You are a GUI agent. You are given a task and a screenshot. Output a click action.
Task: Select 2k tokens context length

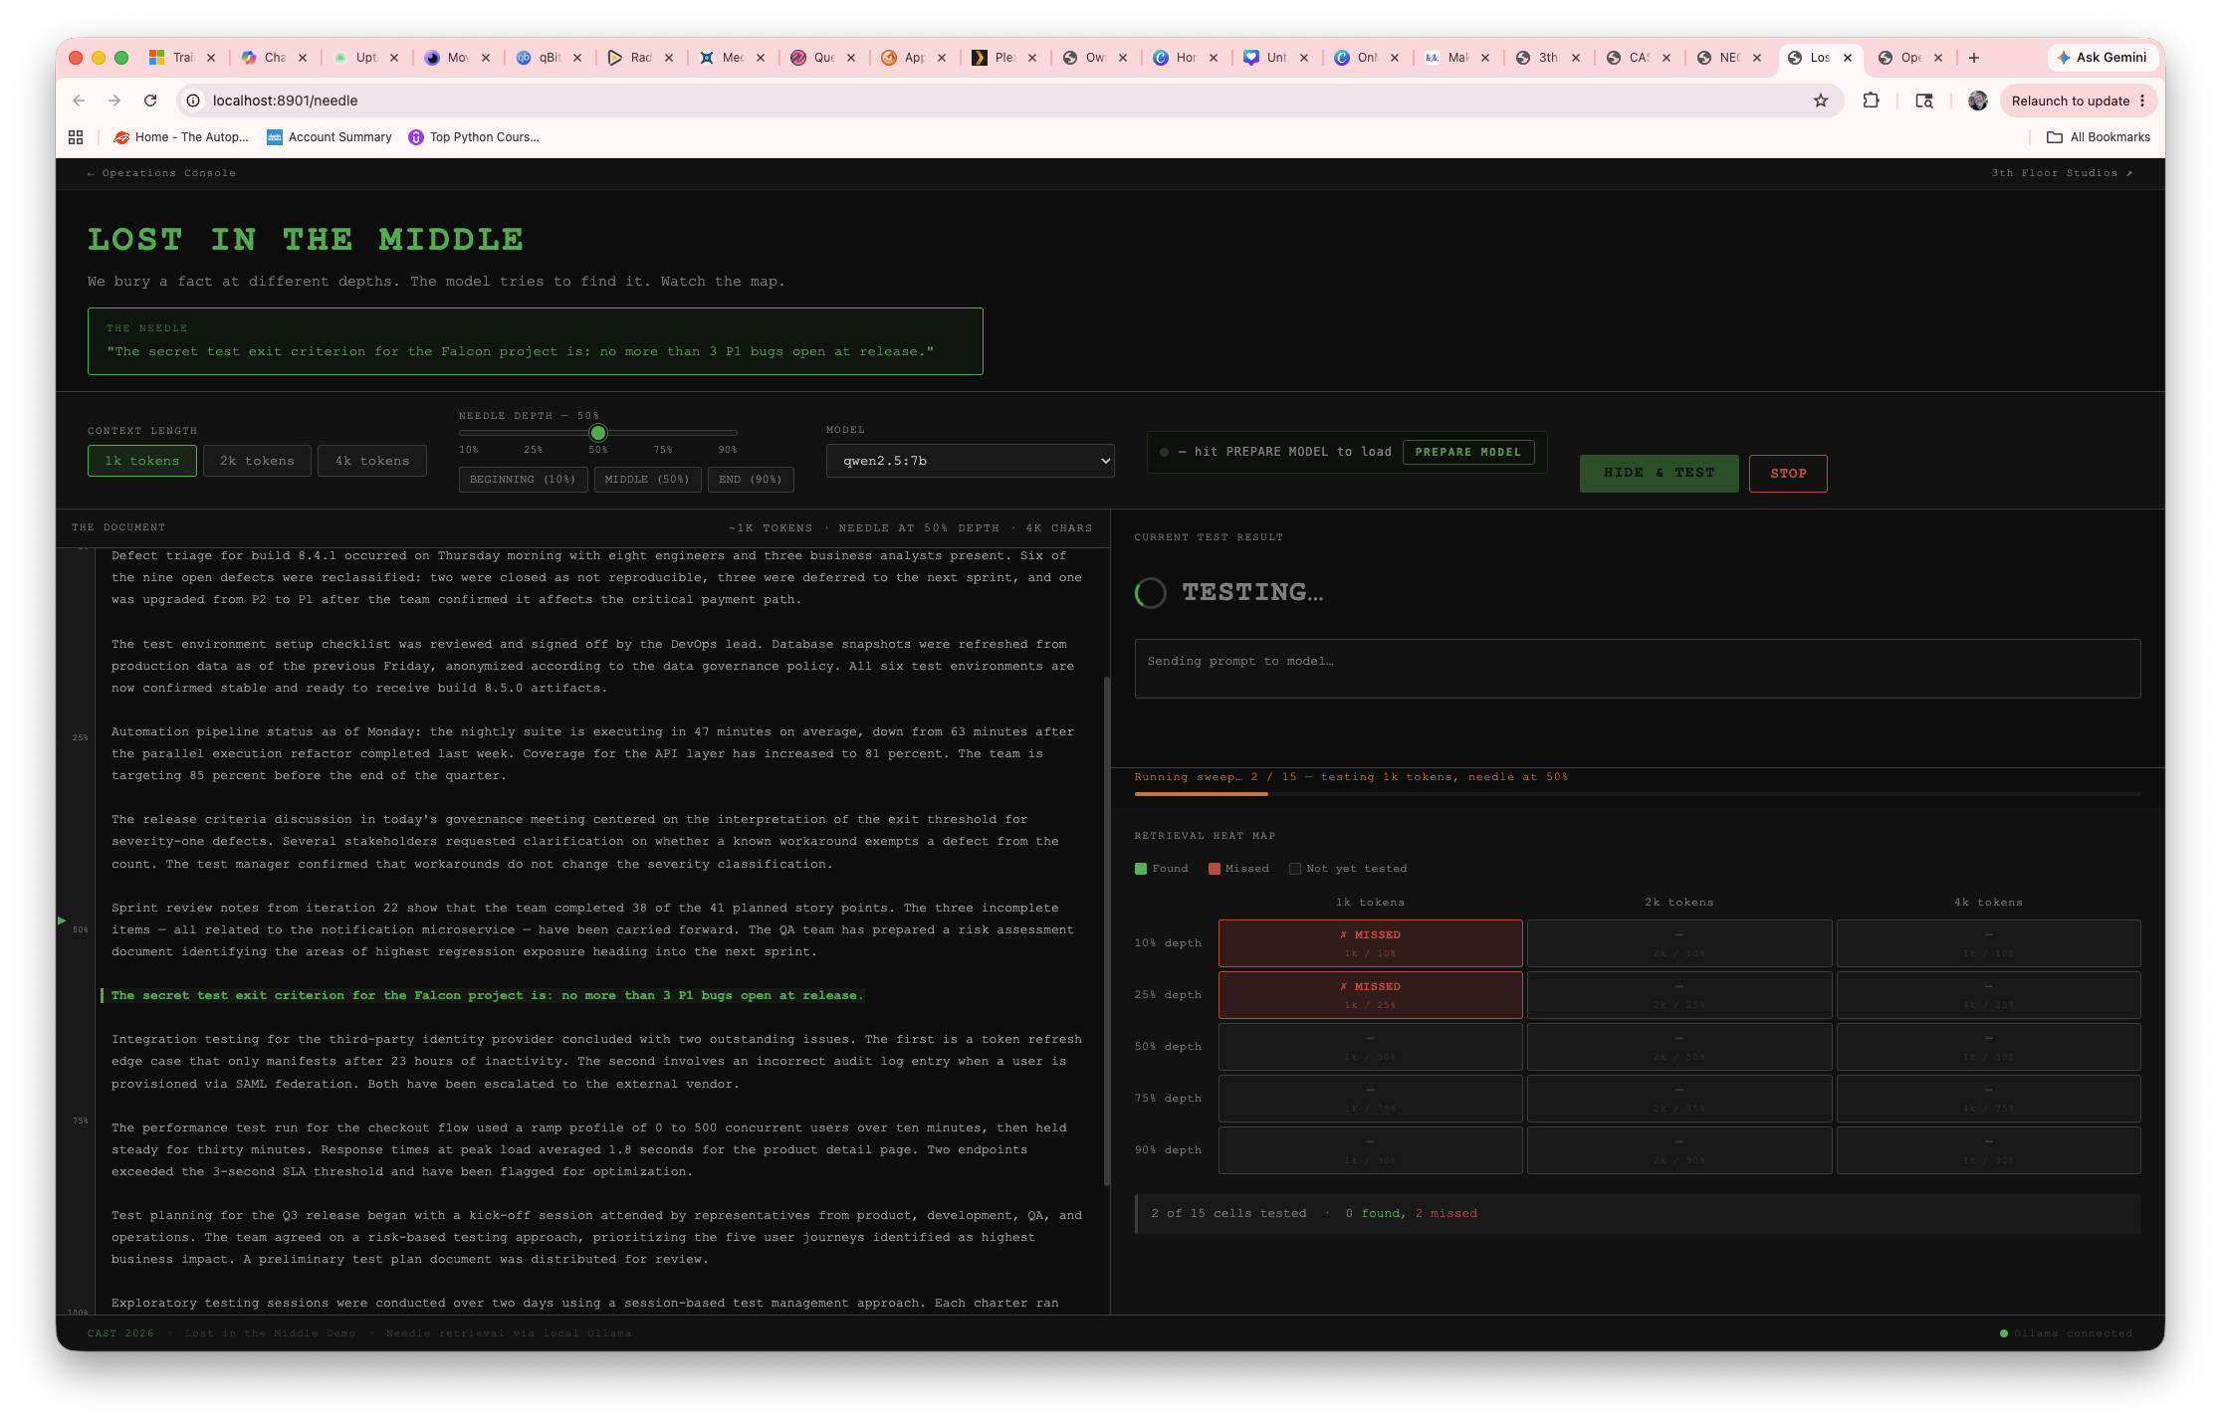(257, 461)
